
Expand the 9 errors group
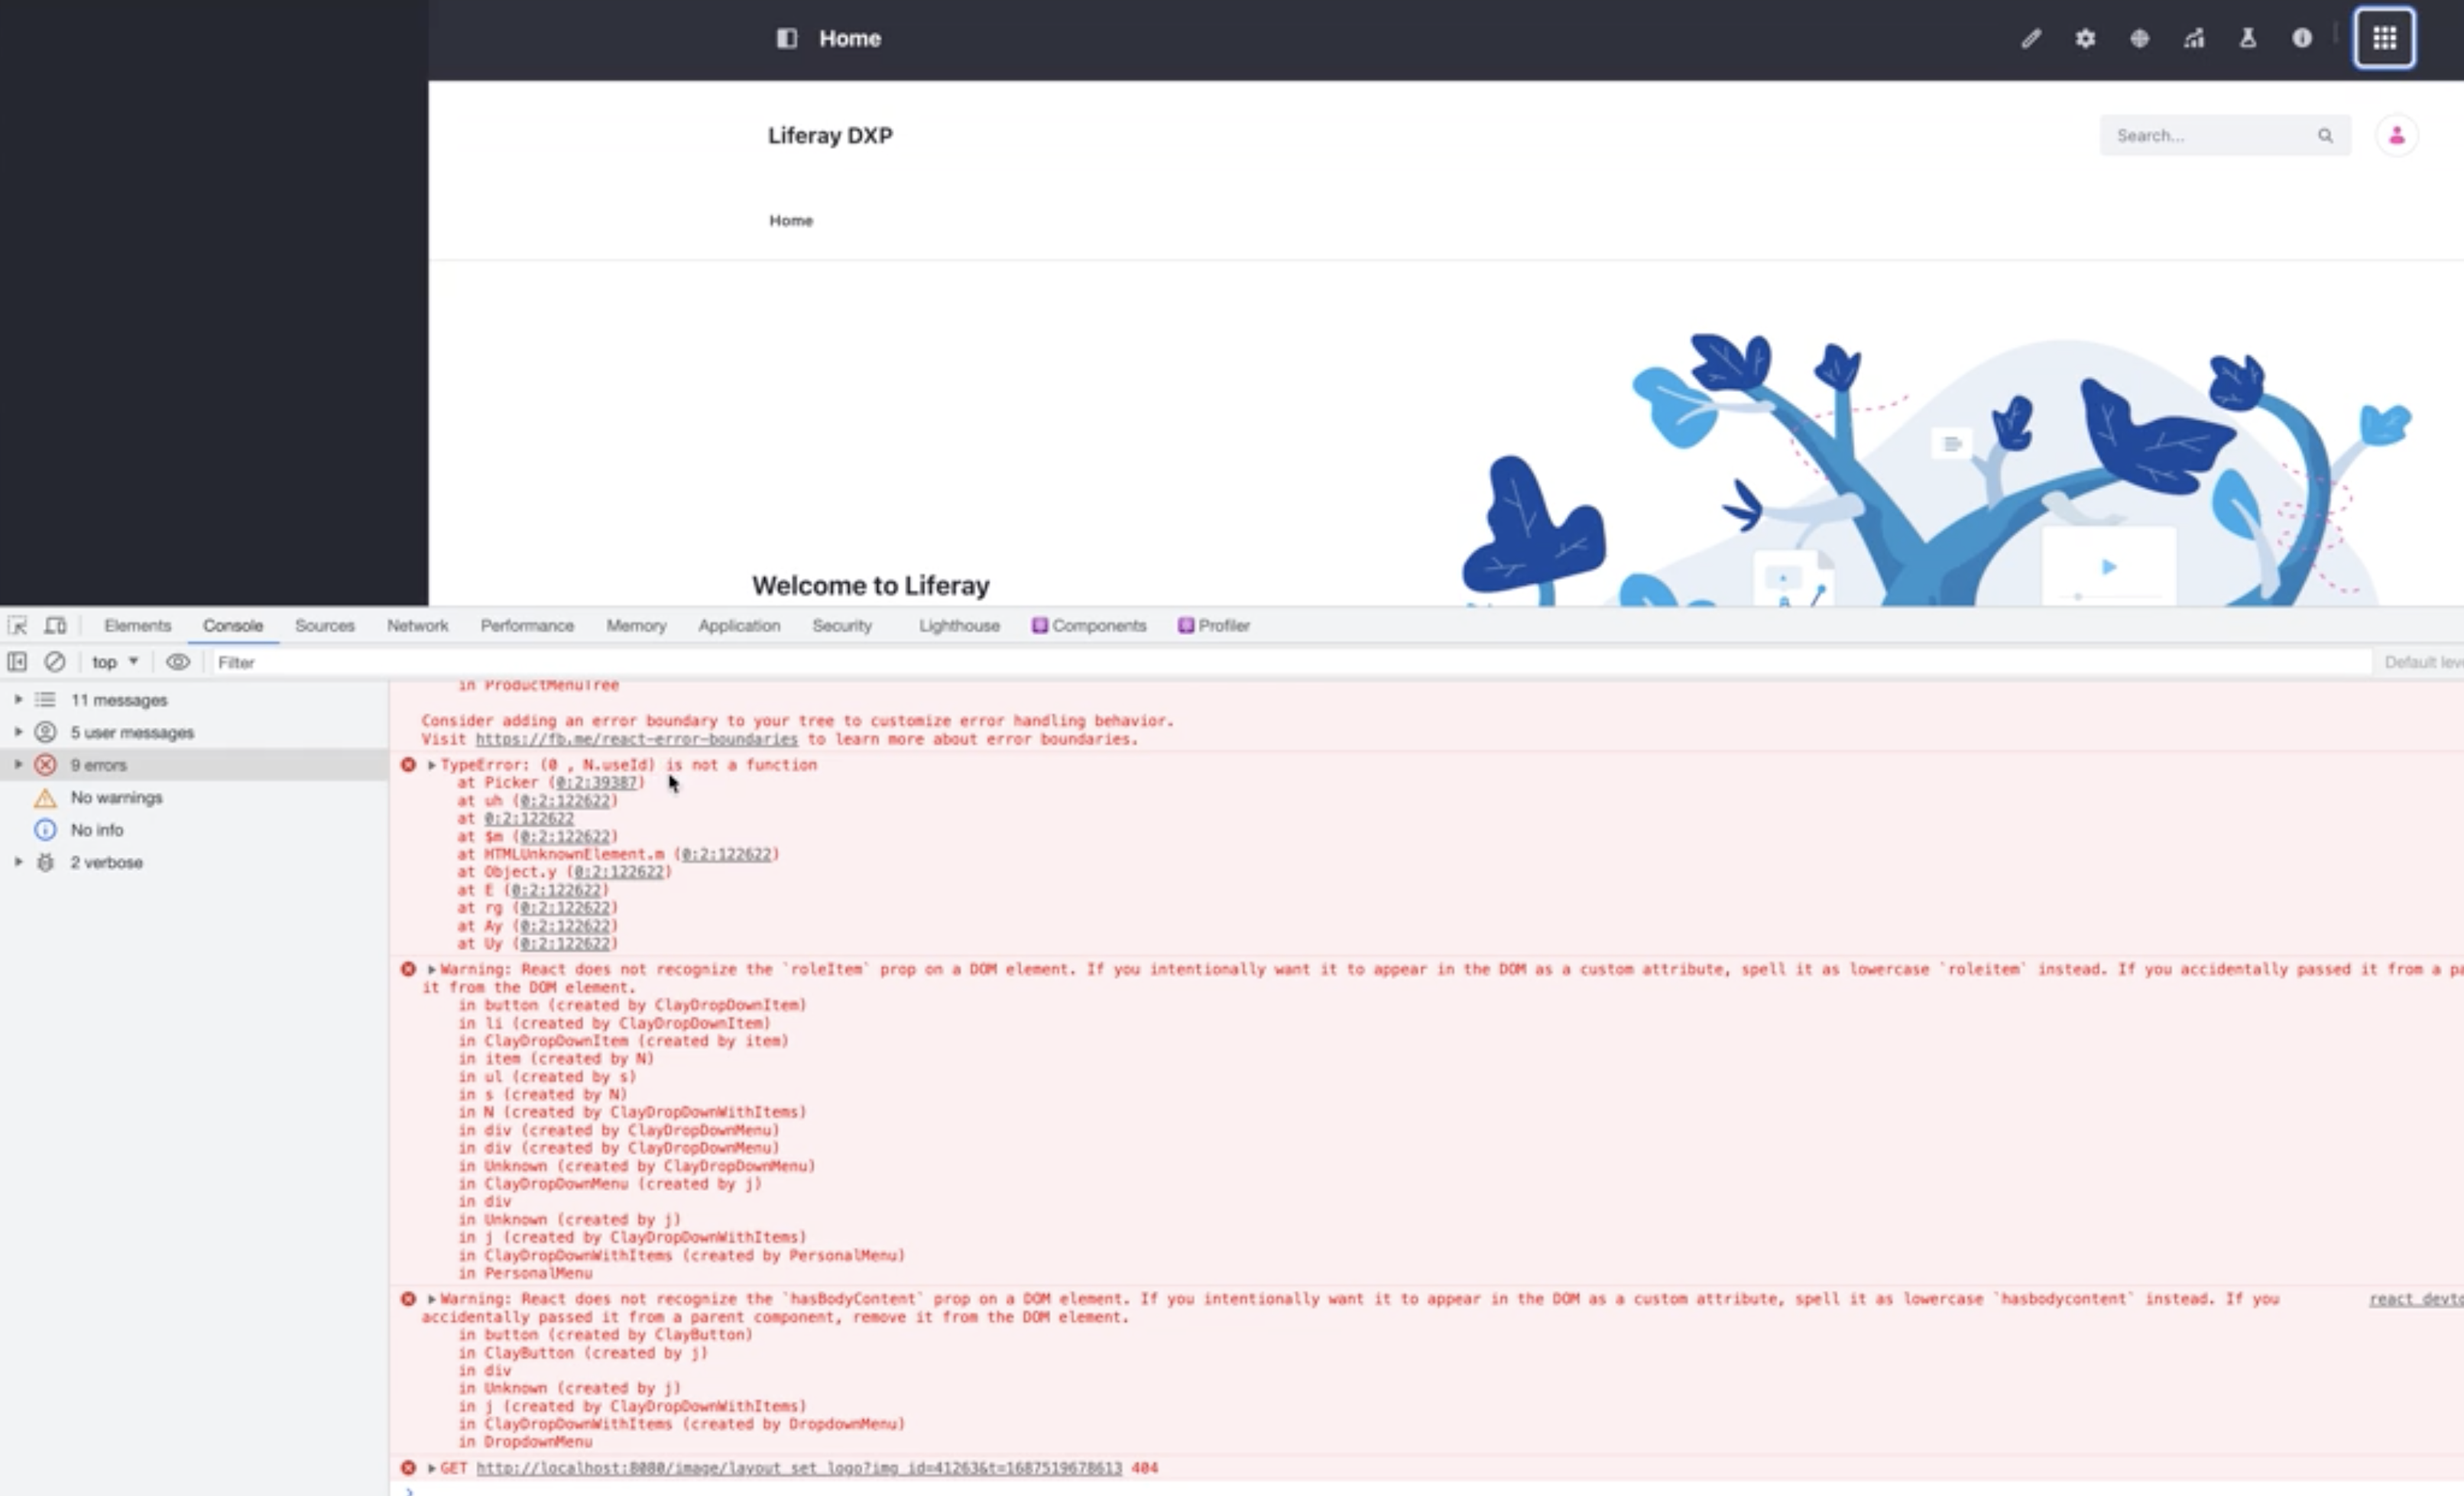pyautogui.click(x=18, y=765)
